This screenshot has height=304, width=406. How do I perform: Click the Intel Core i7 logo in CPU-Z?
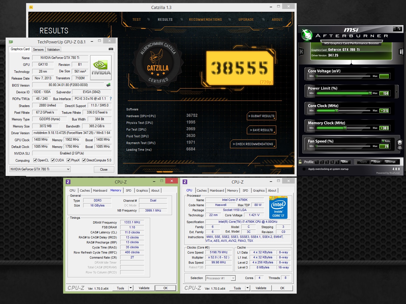pyautogui.click(x=278, y=208)
